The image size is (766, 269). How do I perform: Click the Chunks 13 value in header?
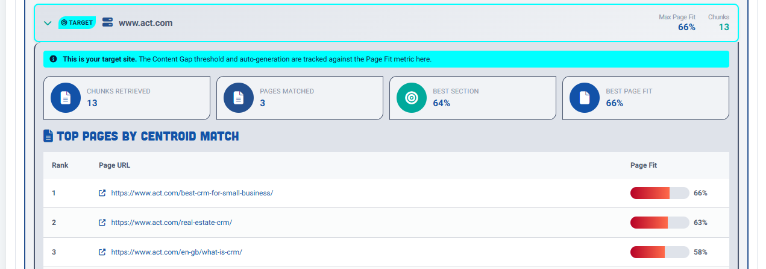[x=724, y=27]
